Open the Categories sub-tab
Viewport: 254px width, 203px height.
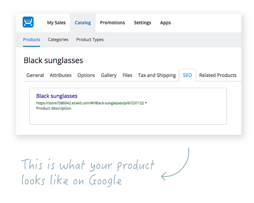(x=58, y=40)
